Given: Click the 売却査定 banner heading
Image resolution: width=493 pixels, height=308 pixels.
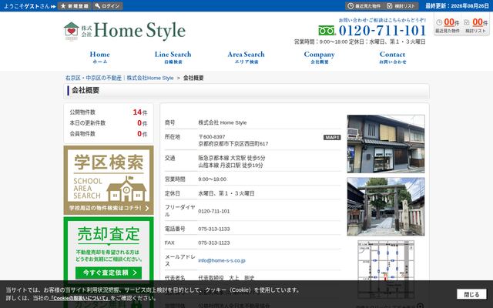Looking at the screenshot, I should 109,234.
